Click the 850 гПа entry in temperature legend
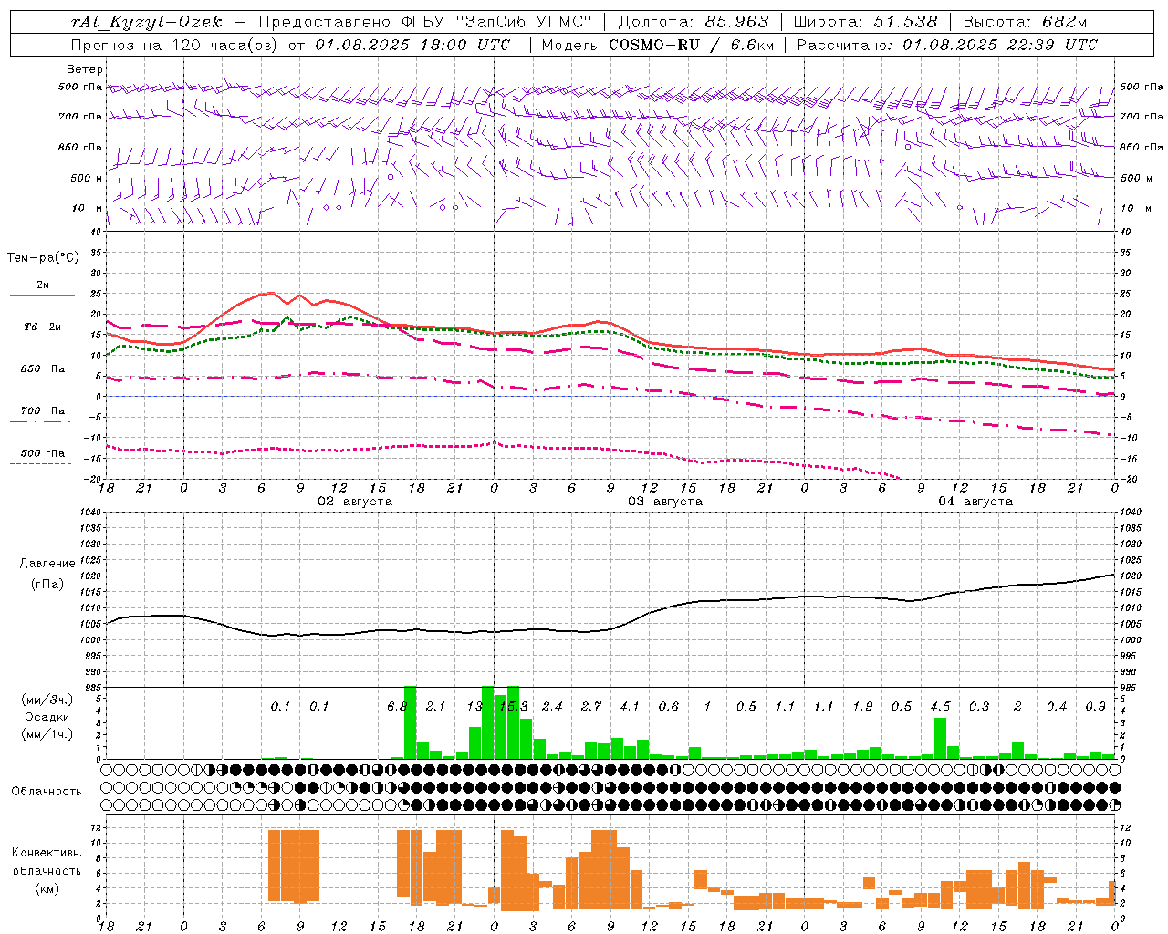The width and height of the screenshot is (1168, 934). pos(43,369)
